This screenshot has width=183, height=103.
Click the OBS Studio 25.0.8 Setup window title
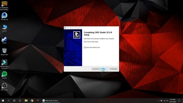tap(74, 28)
